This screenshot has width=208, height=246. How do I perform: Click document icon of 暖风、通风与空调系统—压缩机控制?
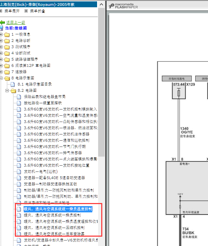click(x=19, y=228)
